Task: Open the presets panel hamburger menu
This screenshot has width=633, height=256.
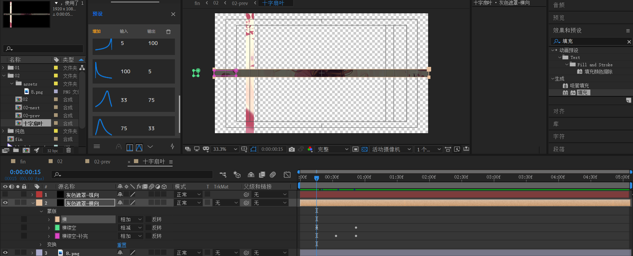Action: pos(97,146)
